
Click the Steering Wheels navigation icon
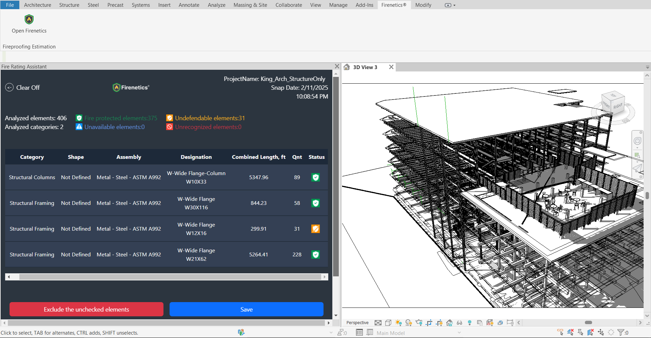pos(637,141)
